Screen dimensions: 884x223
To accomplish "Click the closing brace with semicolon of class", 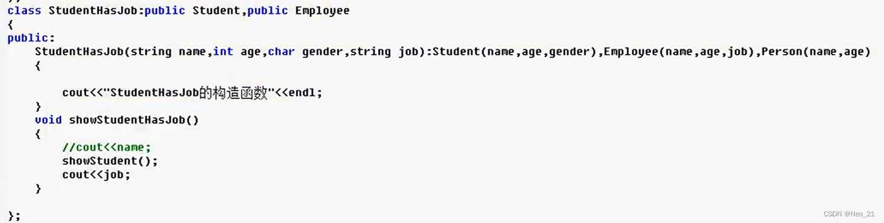I will [x=15, y=215].
